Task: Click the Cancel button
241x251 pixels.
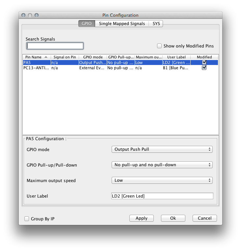Action: [204, 218]
